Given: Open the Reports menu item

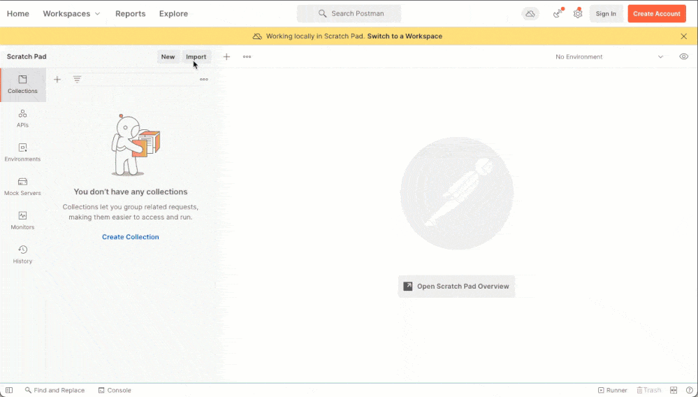Looking at the screenshot, I should point(131,14).
